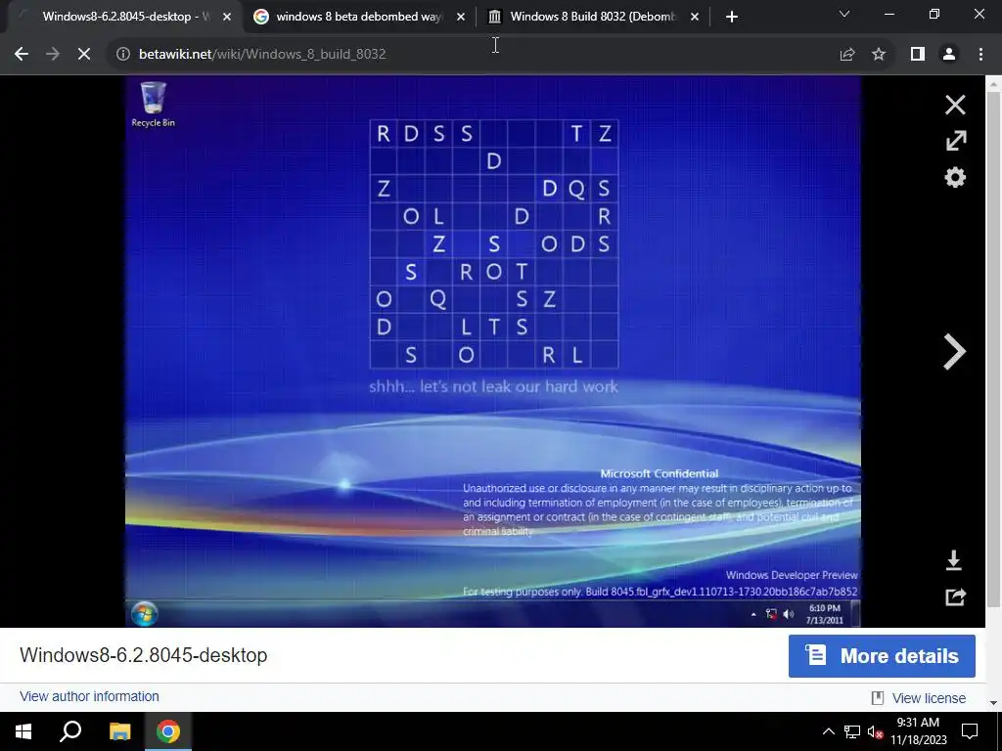The width and height of the screenshot is (1002, 751).
Task: Click the Windows 8 desktop screenshot image
Action: pyautogui.click(x=493, y=351)
